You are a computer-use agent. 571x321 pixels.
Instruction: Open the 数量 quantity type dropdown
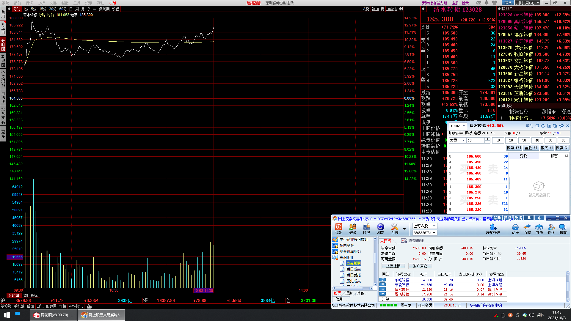click(463, 140)
